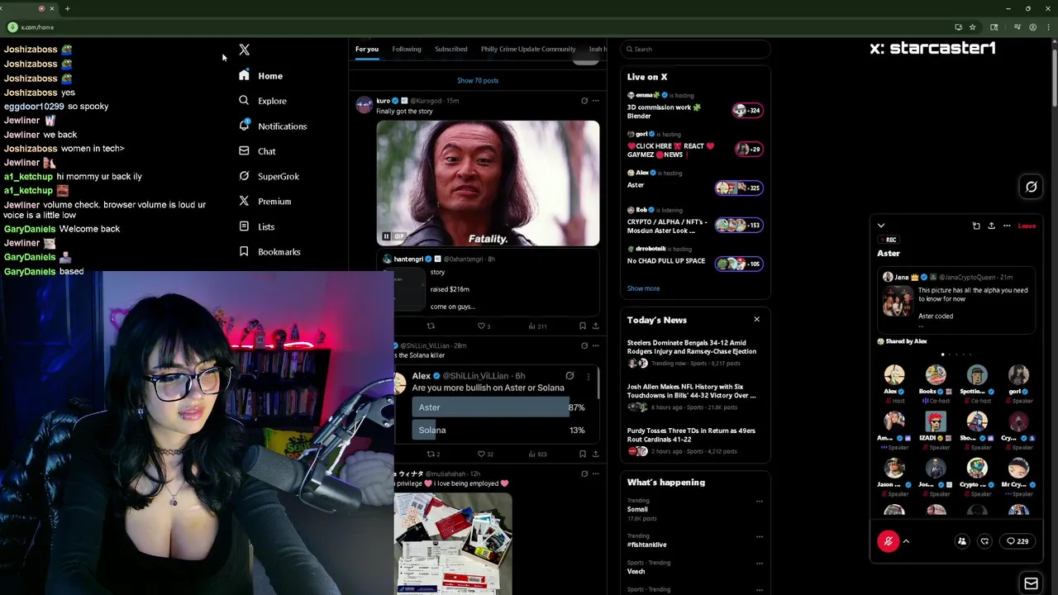Open more options on Alex's poll post

589,376
